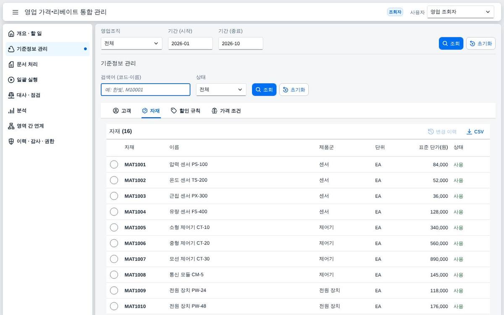Click the icon on 가격 조건 tab
The height and width of the screenshot is (315, 504).
[x=215, y=111]
